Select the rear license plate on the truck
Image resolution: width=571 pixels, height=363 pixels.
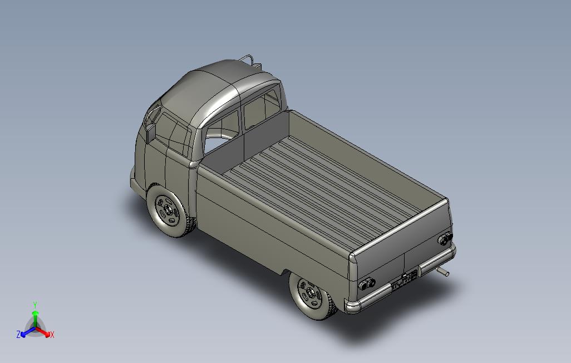404,281
